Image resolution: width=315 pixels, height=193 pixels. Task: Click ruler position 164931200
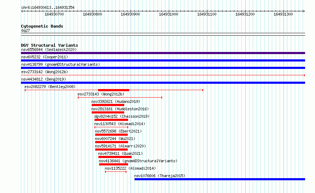[245, 14]
